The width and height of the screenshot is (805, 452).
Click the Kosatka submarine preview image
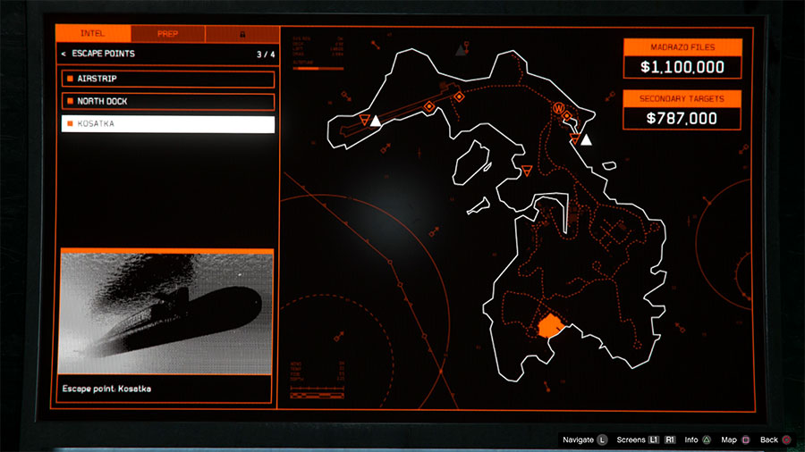click(166, 314)
